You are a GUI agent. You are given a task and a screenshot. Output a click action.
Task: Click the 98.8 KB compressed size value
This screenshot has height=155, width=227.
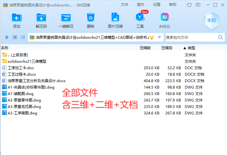click(x=174, y=87)
